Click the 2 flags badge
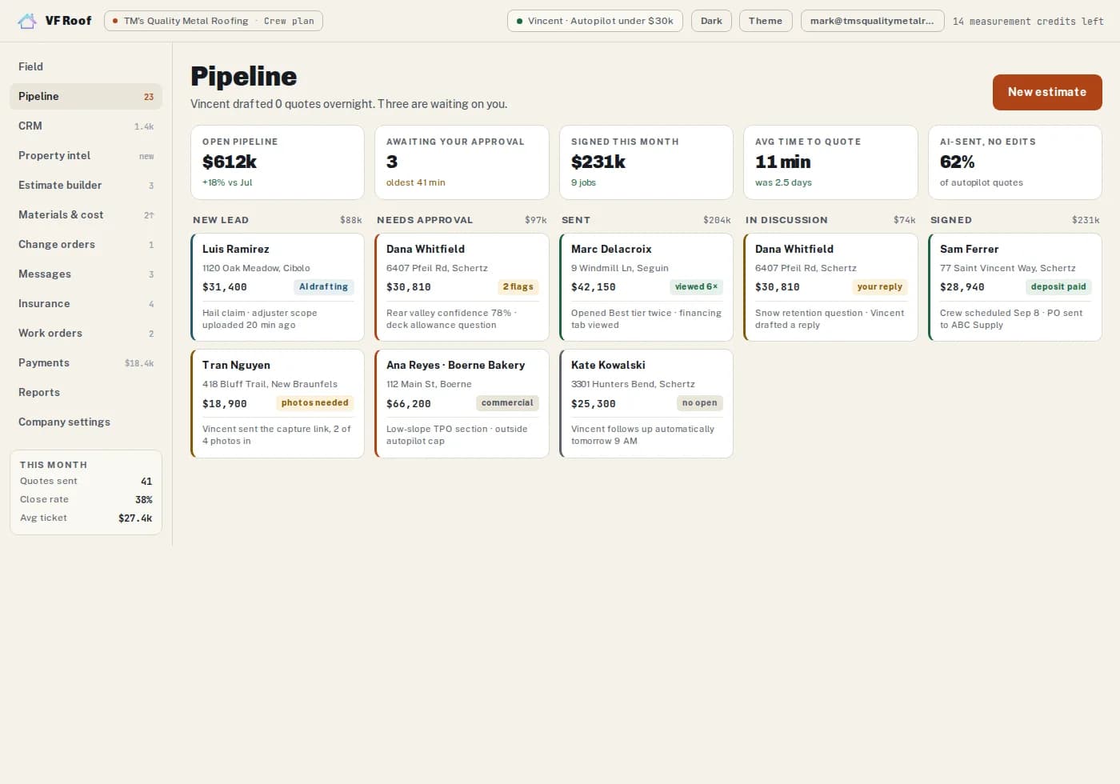Screen dimensions: 1120x784 518,287
